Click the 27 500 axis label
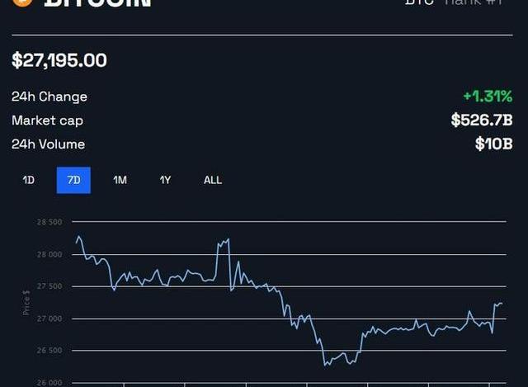Viewport: 528px width, 387px height. click(x=49, y=286)
